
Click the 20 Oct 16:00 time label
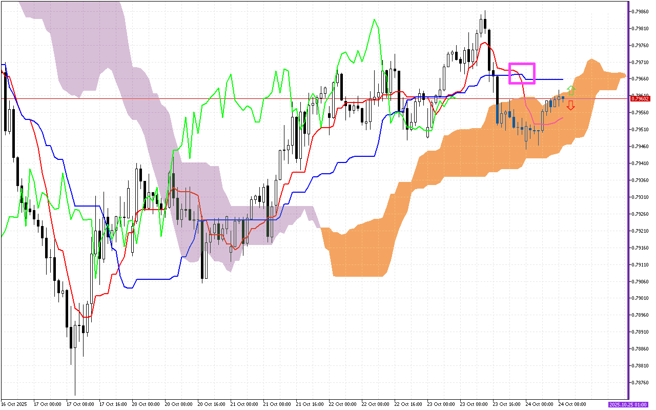212,404
